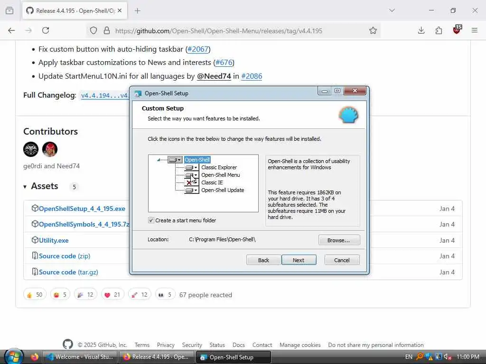This screenshot has height=364, width=486.
Task: Open uBlock Origin extension icon
Action: [457, 30]
